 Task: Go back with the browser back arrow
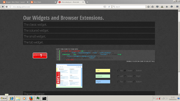[3, 7]
